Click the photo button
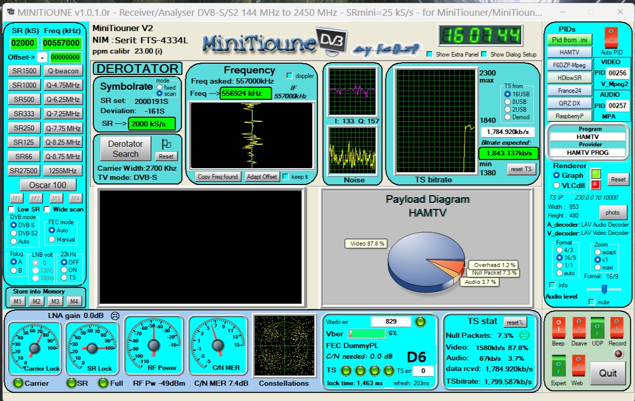635x401 pixels. click(613, 212)
